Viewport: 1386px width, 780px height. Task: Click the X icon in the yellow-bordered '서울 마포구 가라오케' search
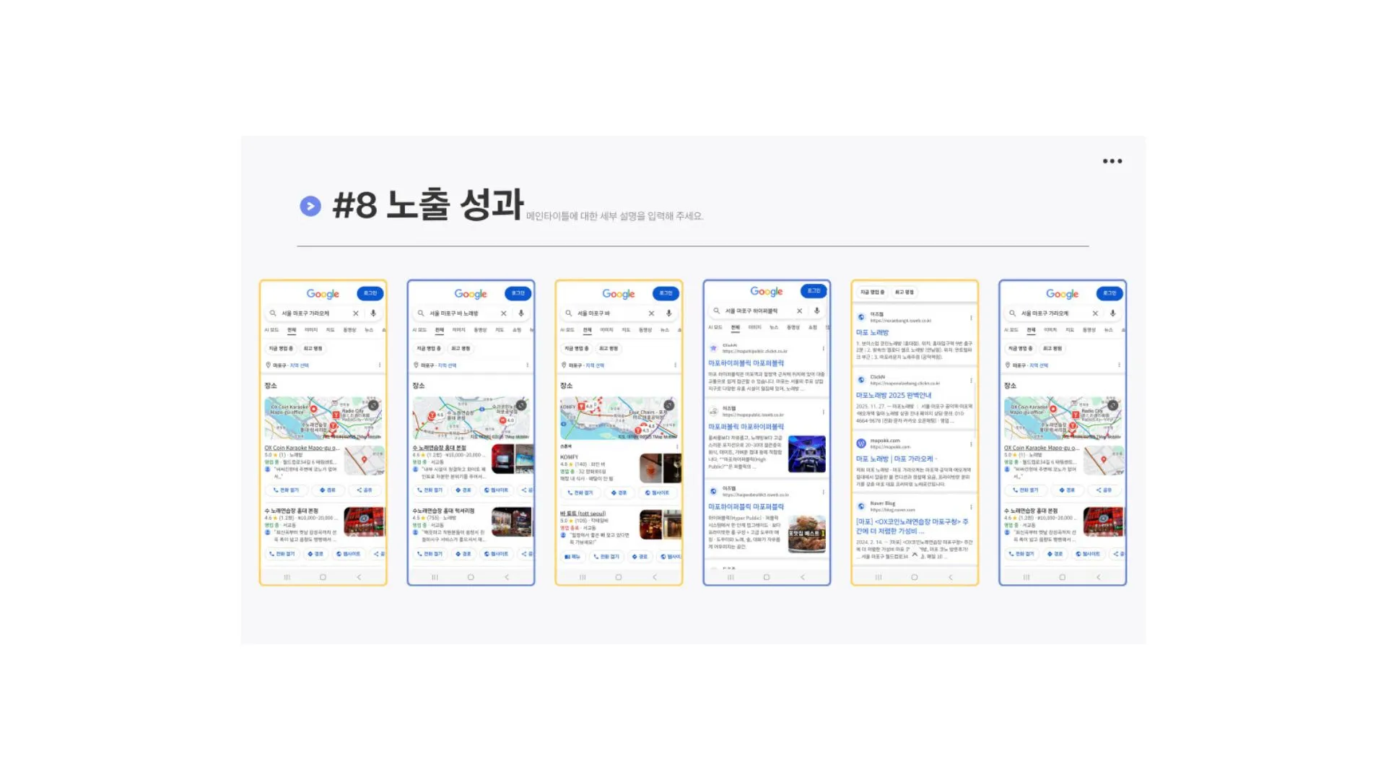[355, 313]
